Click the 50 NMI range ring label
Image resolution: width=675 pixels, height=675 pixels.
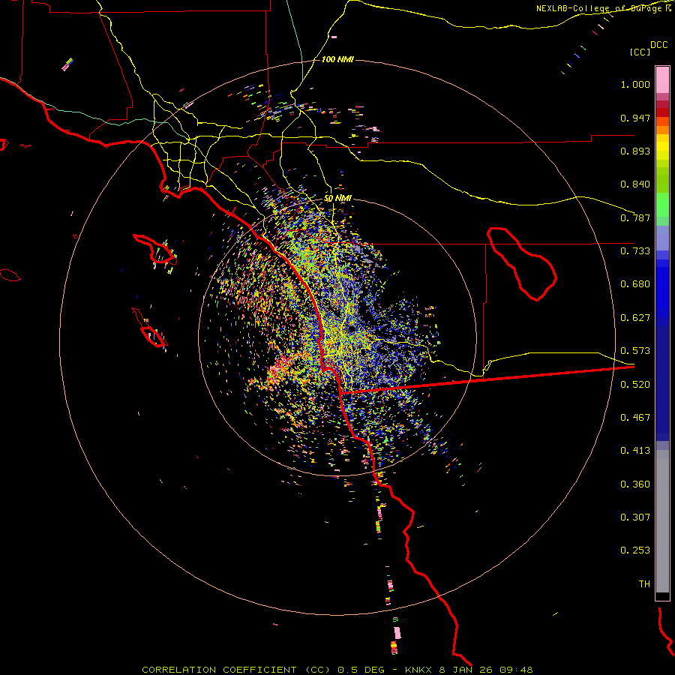pos(337,198)
